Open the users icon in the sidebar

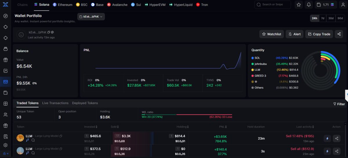6,115
